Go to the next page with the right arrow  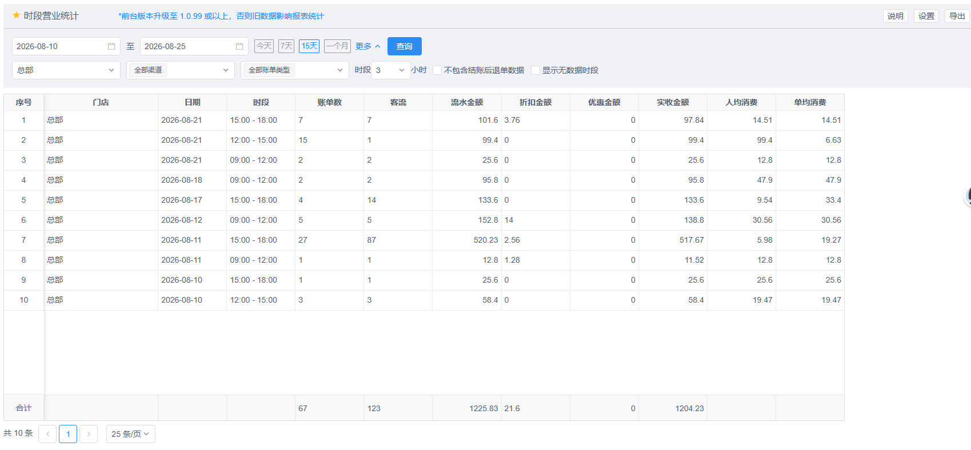coord(89,434)
